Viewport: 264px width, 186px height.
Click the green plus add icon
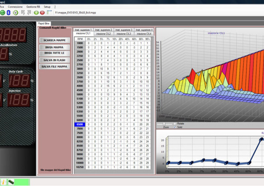[36, 13]
